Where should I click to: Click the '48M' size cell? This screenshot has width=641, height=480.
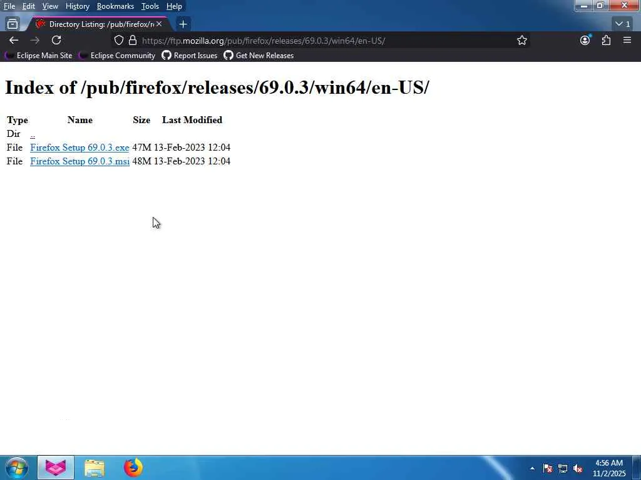click(142, 161)
